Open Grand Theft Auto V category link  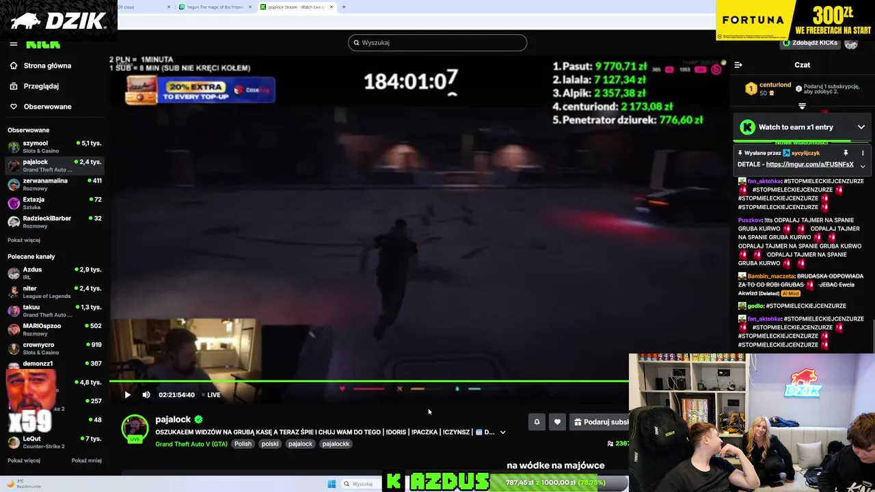tap(191, 444)
